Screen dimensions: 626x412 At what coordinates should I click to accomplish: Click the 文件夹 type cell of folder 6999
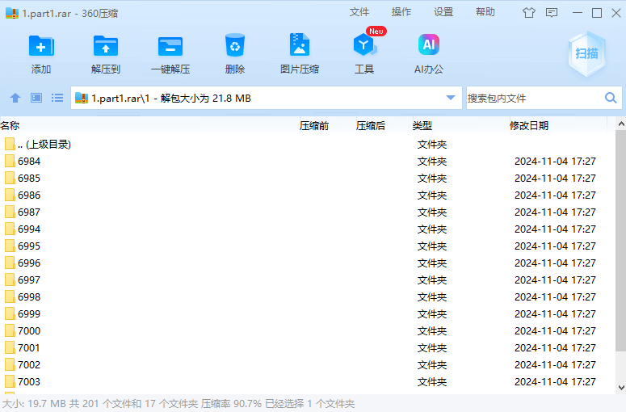point(432,313)
